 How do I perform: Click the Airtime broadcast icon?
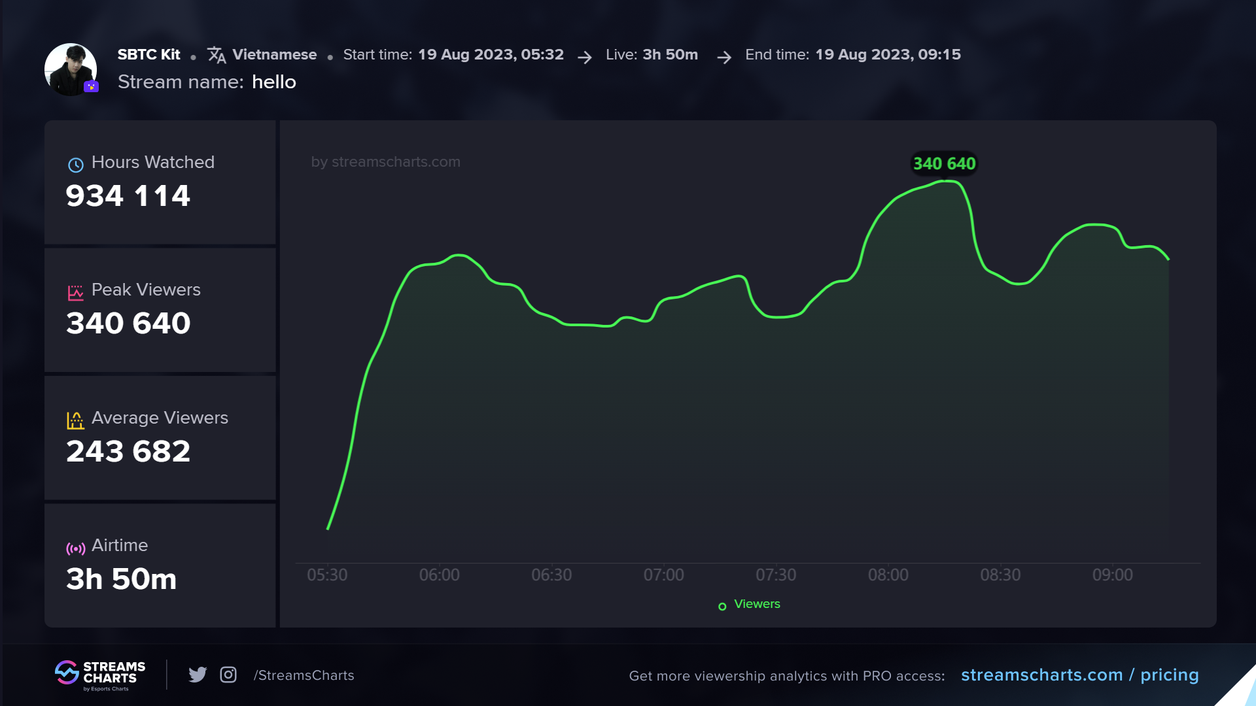(76, 548)
